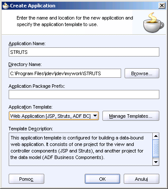Image resolution: width=168 pixels, height=189 pixels.
Task: Click the 'Template Description:' label
Action: [x=31, y=129]
